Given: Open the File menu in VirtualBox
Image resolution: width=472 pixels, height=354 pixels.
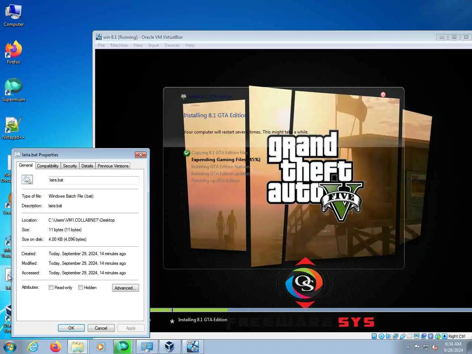Looking at the screenshot, I should tap(101, 45).
